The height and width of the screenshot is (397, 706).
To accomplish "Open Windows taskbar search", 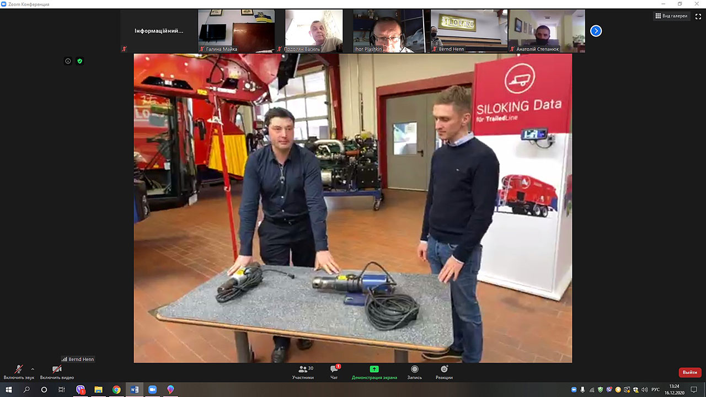I will pos(26,390).
